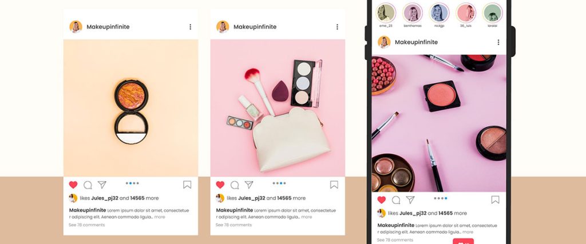Unlike the compact powder post heart icon
The image size is (586, 244).
click(x=73, y=185)
